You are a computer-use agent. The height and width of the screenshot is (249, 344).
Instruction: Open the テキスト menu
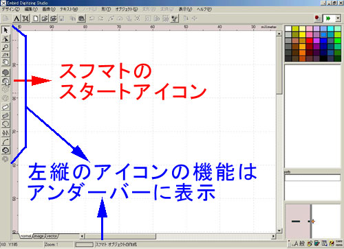[69, 9]
